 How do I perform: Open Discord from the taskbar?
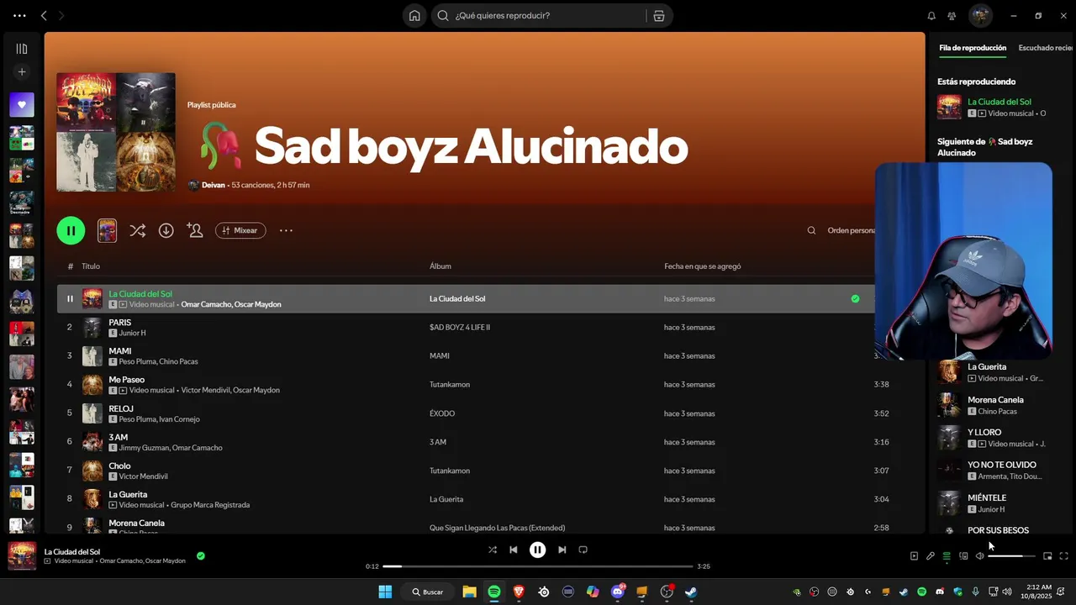coord(618,592)
